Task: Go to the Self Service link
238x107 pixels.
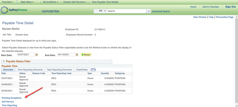Action: click(x=8, y=102)
